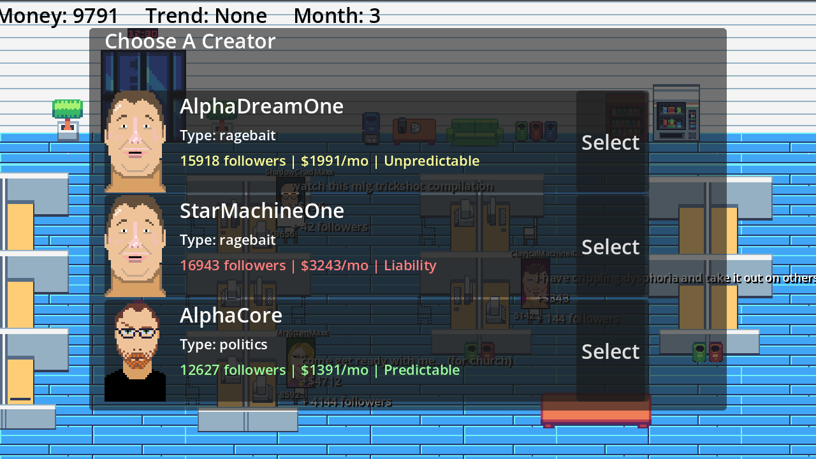Image resolution: width=816 pixels, height=459 pixels.
Task: Click "Type: ragebait" under AlphaDreamOne
Action: point(228,135)
